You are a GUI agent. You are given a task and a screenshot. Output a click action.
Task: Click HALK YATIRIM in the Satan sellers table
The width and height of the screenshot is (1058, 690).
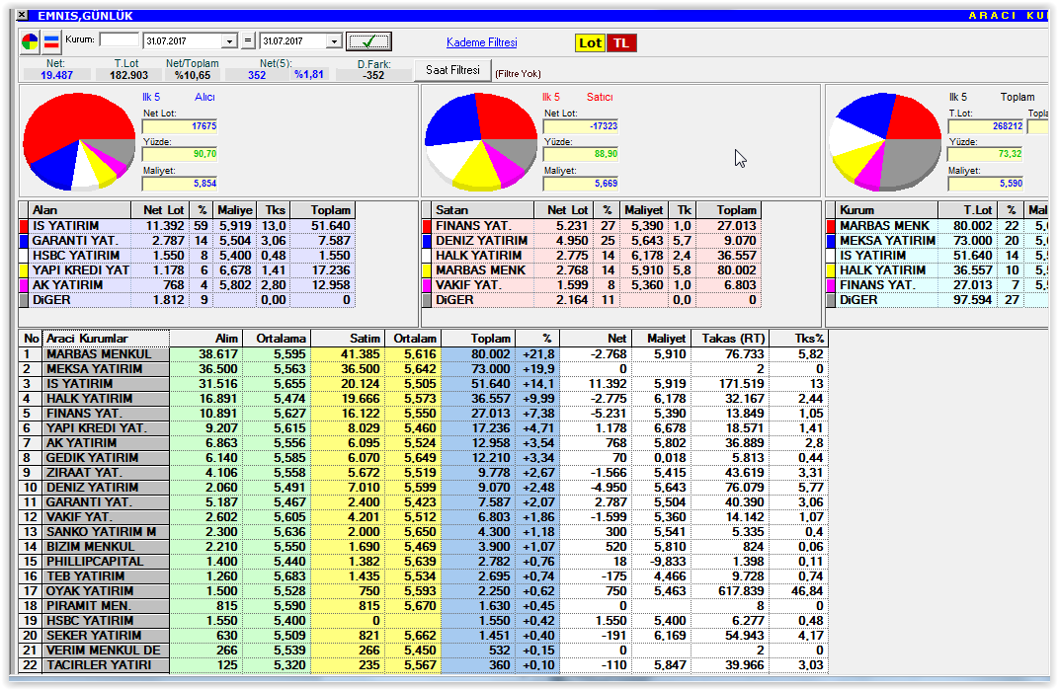coord(478,256)
